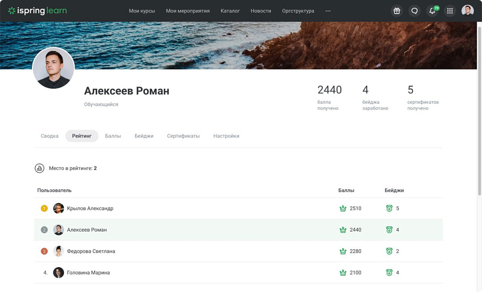Viewport: 482px width, 292px height.
Task: Click Крылов Александр's avatar in the table
Action: 59,208
